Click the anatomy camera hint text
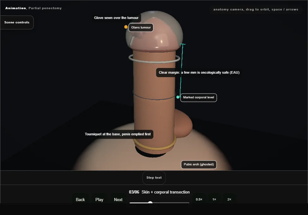Screen dimensions: 308x215 pos(256,9)
